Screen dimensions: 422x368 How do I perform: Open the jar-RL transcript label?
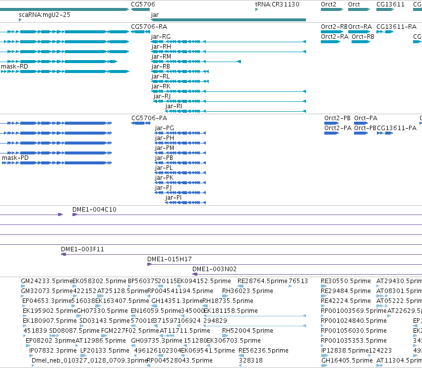click(x=161, y=76)
